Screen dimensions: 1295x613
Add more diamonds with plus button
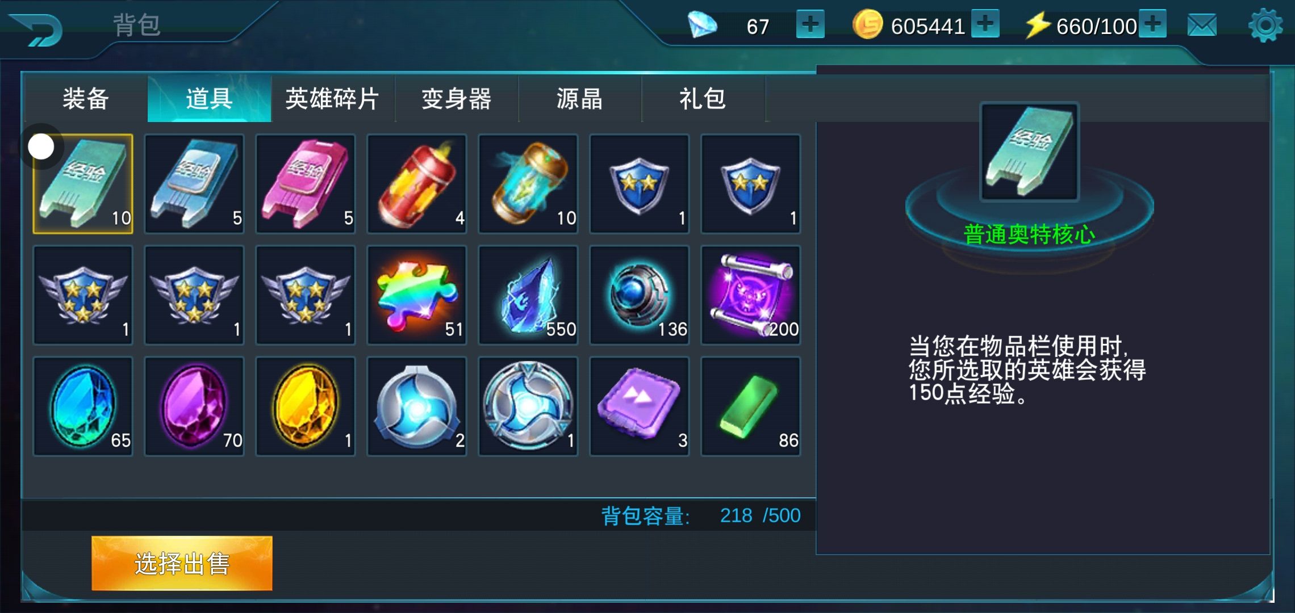pyautogui.click(x=810, y=24)
